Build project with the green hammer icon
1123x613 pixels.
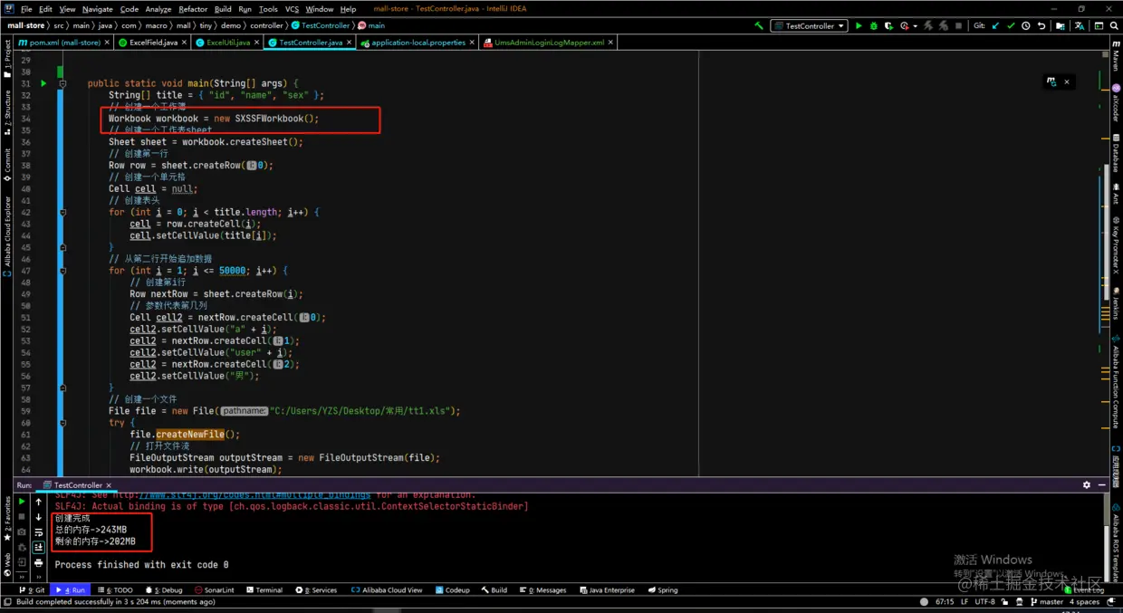pyautogui.click(x=758, y=25)
